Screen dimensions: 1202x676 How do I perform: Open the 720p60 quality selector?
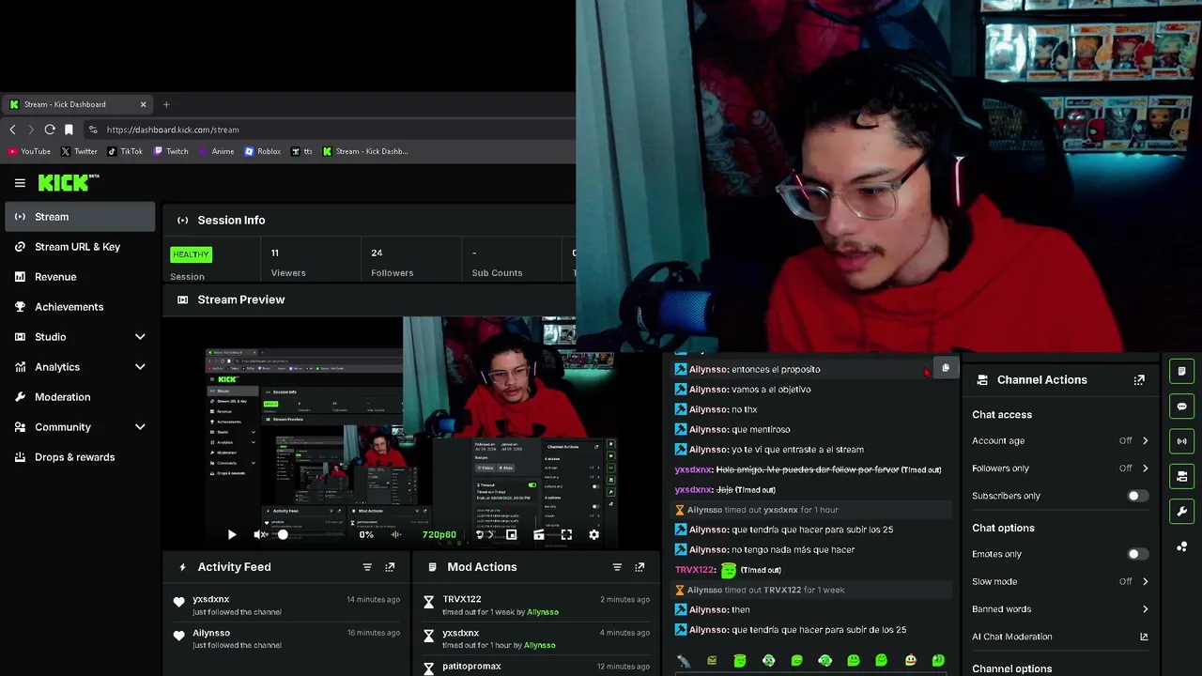click(x=439, y=534)
